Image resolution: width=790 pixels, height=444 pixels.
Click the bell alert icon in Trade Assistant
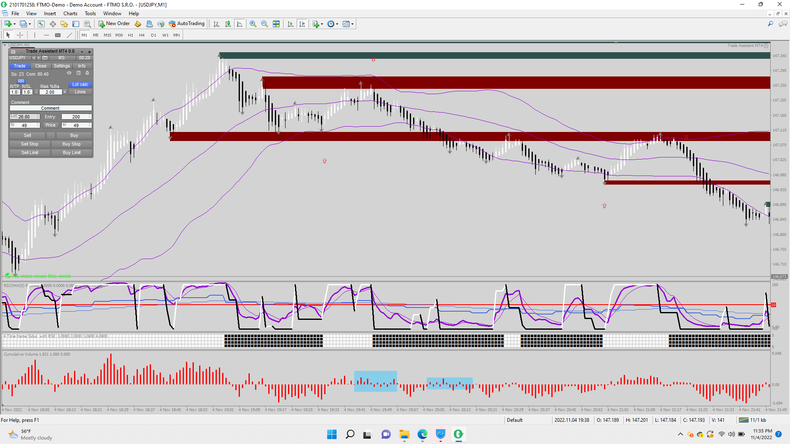(x=87, y=73)
